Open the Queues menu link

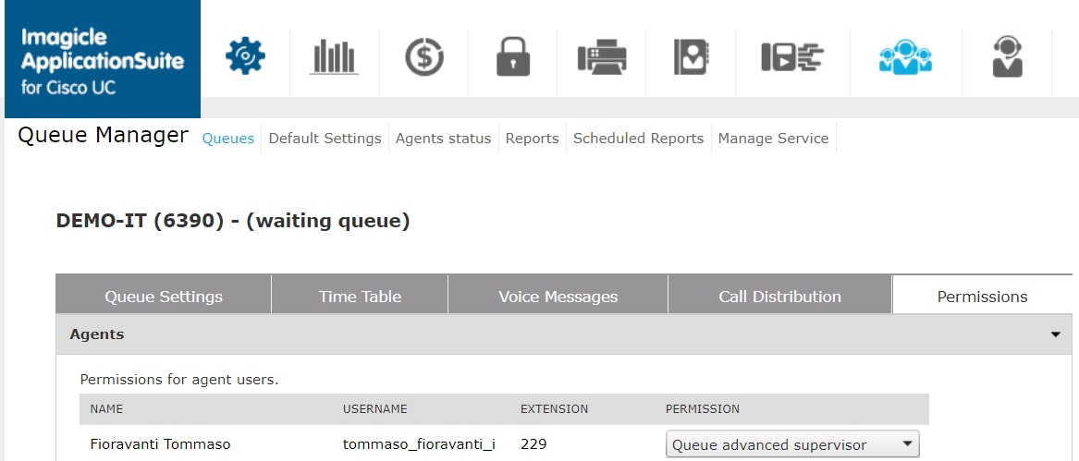pos(228,139)
